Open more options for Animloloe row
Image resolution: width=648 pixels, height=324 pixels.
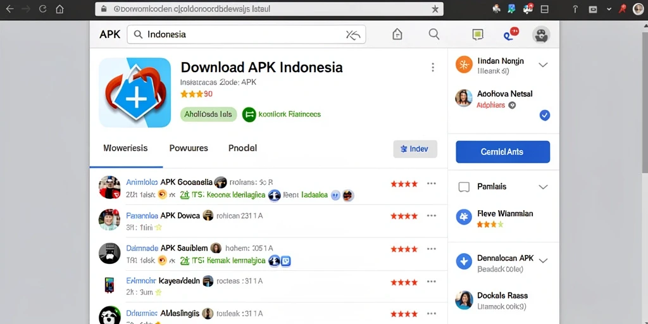coord(432,184)
